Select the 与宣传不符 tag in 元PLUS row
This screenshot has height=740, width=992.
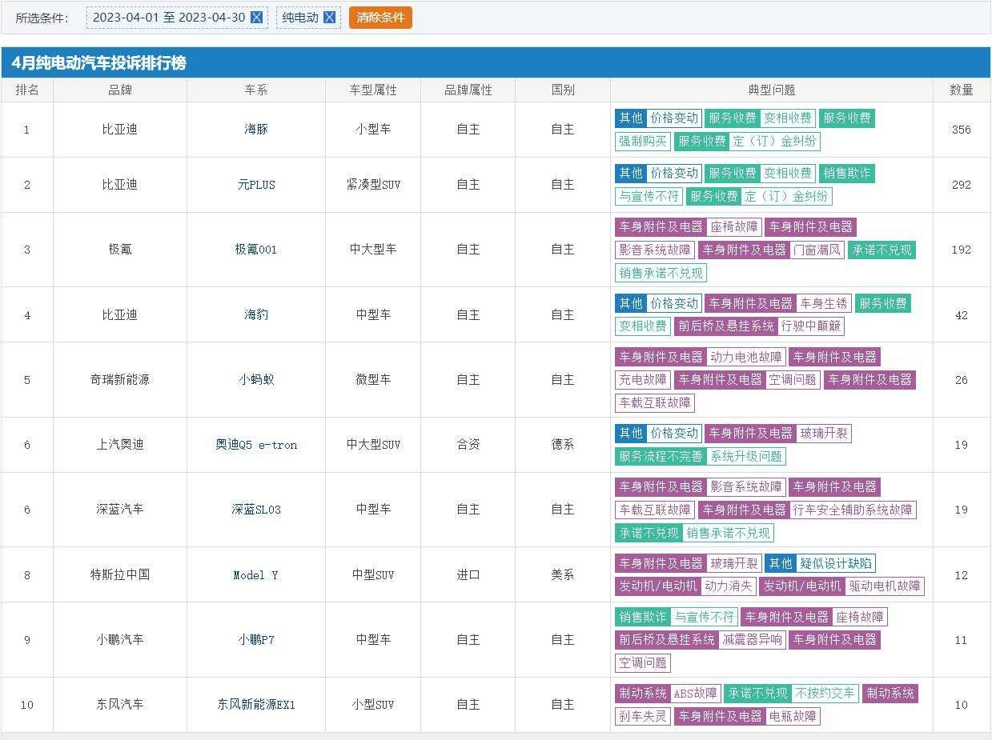point(649,197)
